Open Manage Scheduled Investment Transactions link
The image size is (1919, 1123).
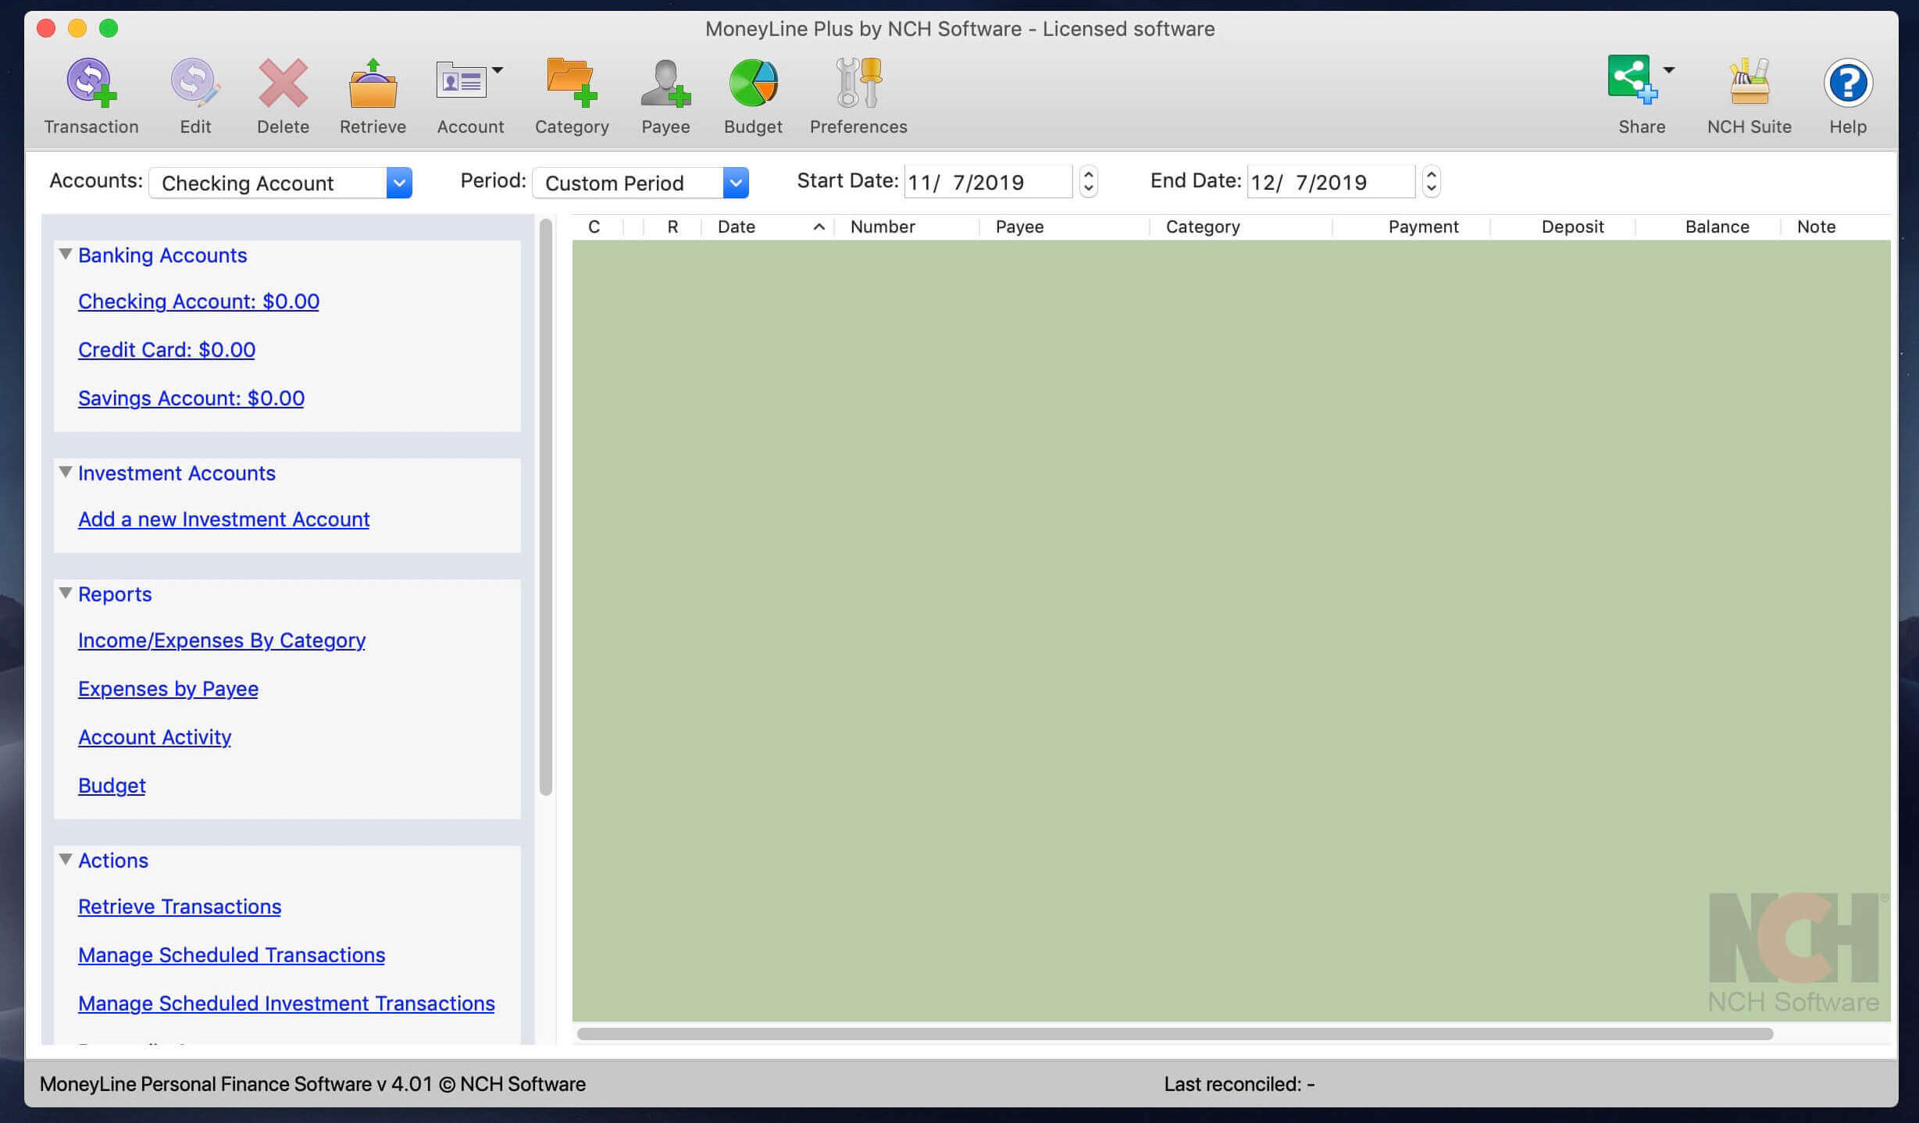pos(286,1004)
